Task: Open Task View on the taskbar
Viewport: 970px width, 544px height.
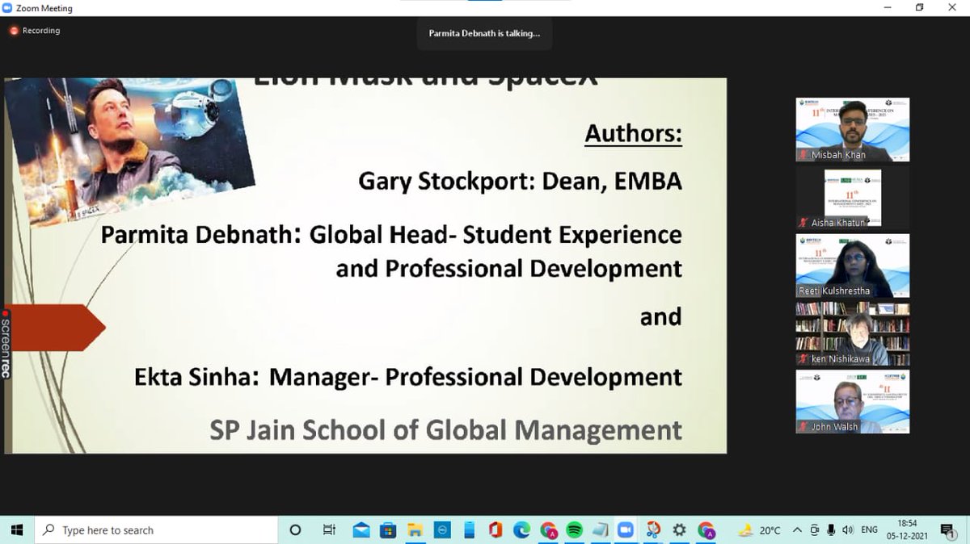Action: tap(329, 530)
